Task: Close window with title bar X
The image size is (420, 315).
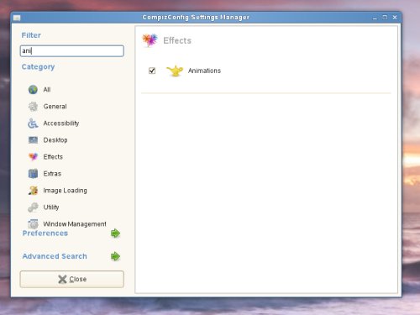Action: click(395, 18)
